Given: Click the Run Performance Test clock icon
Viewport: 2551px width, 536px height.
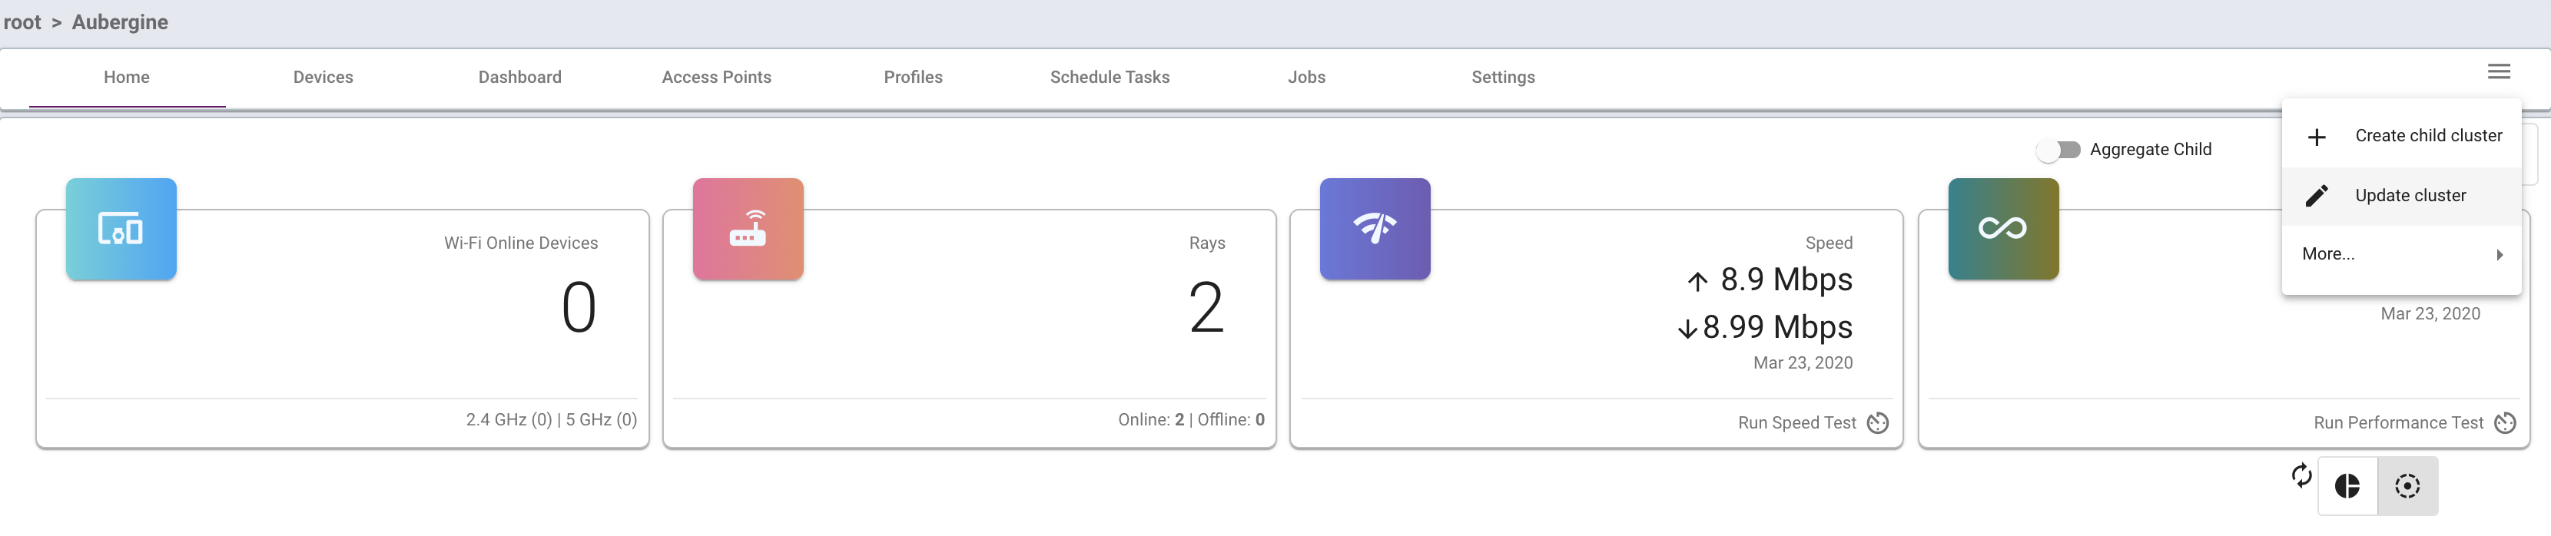Looking at the screenshot, I should 2504,423.
